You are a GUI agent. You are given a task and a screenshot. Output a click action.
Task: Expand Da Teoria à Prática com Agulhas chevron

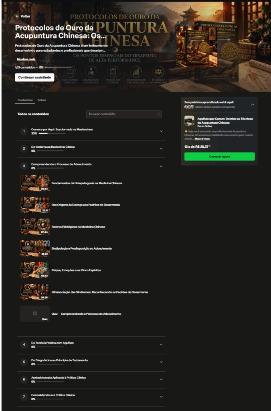tap(161, 345)
